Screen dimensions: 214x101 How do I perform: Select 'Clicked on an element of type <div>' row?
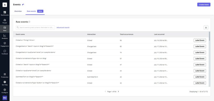(x=111, y=58)
